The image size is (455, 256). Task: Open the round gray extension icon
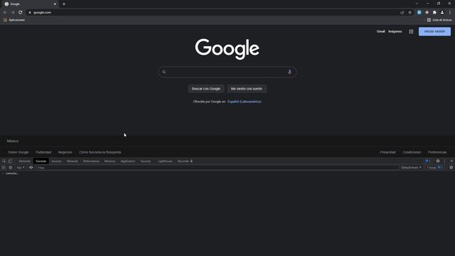427,13
